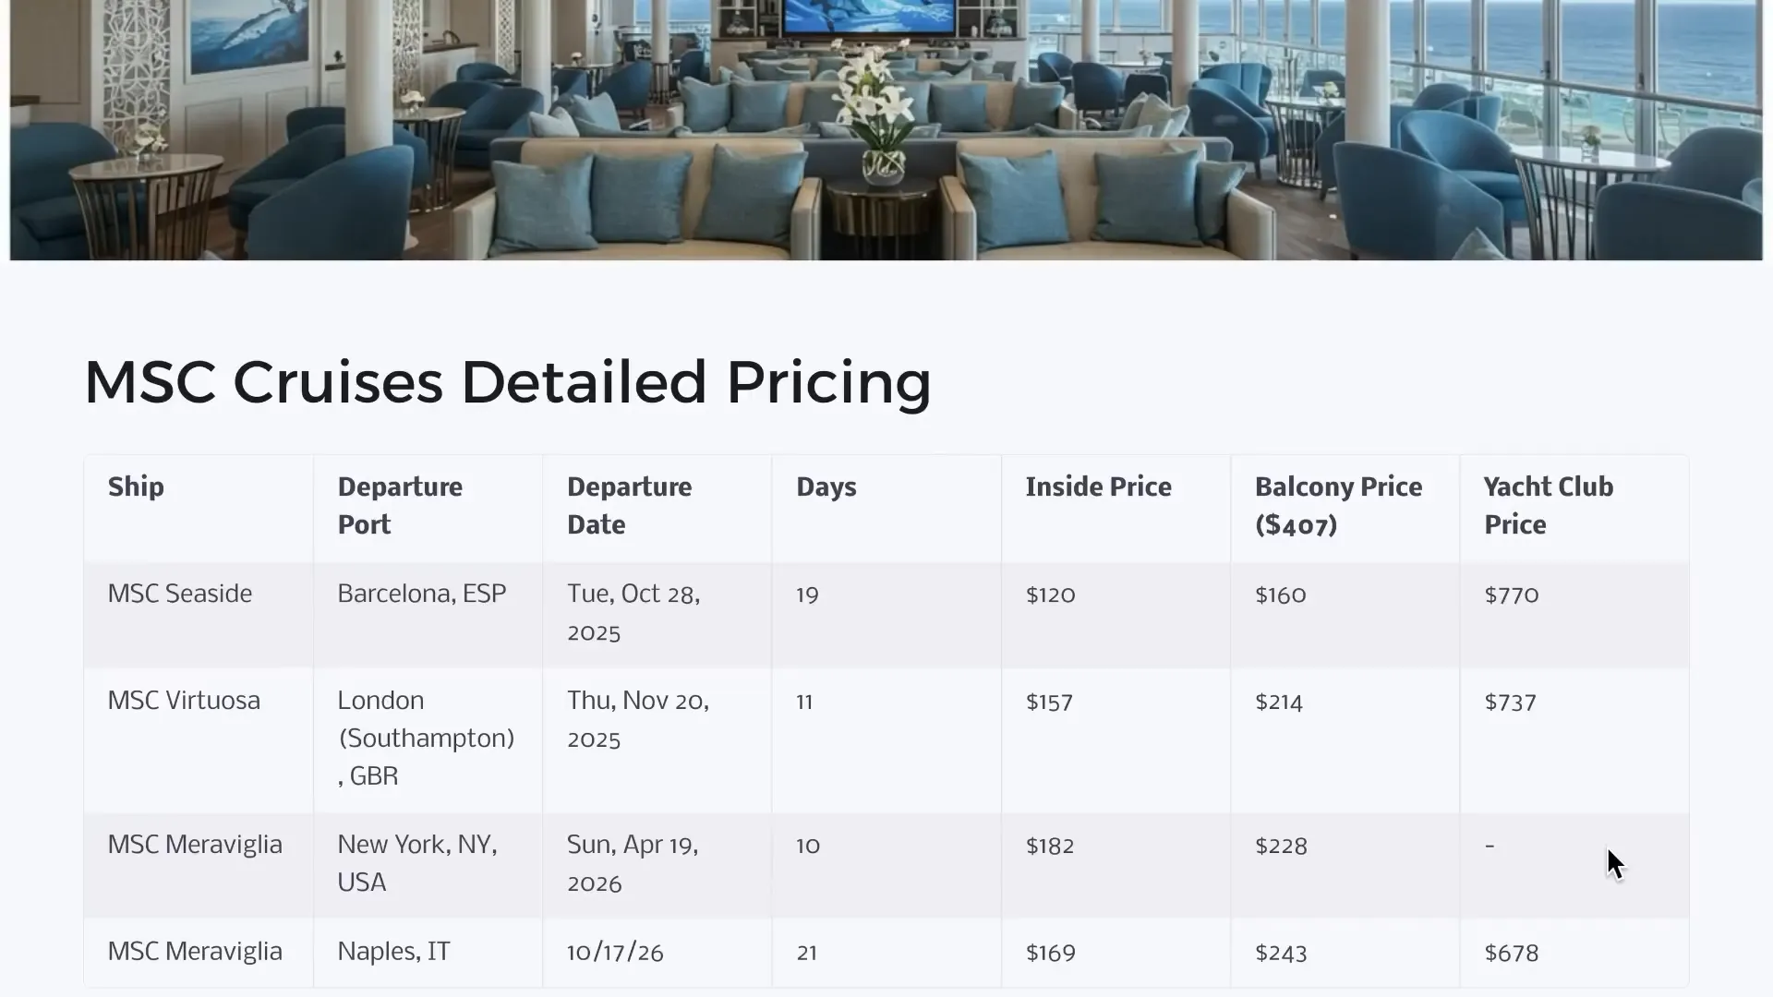1773x997 pixels.
Task: Click the lounge banner image
Action: (886, 129)
